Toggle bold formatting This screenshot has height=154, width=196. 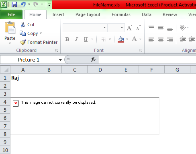pyautogui.click(x=67, y=39)
